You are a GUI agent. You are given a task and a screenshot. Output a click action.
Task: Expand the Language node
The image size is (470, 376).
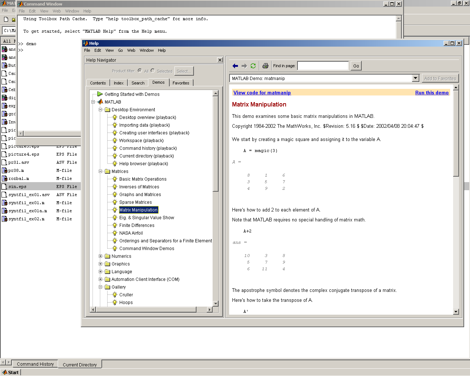tap(100, 271)
